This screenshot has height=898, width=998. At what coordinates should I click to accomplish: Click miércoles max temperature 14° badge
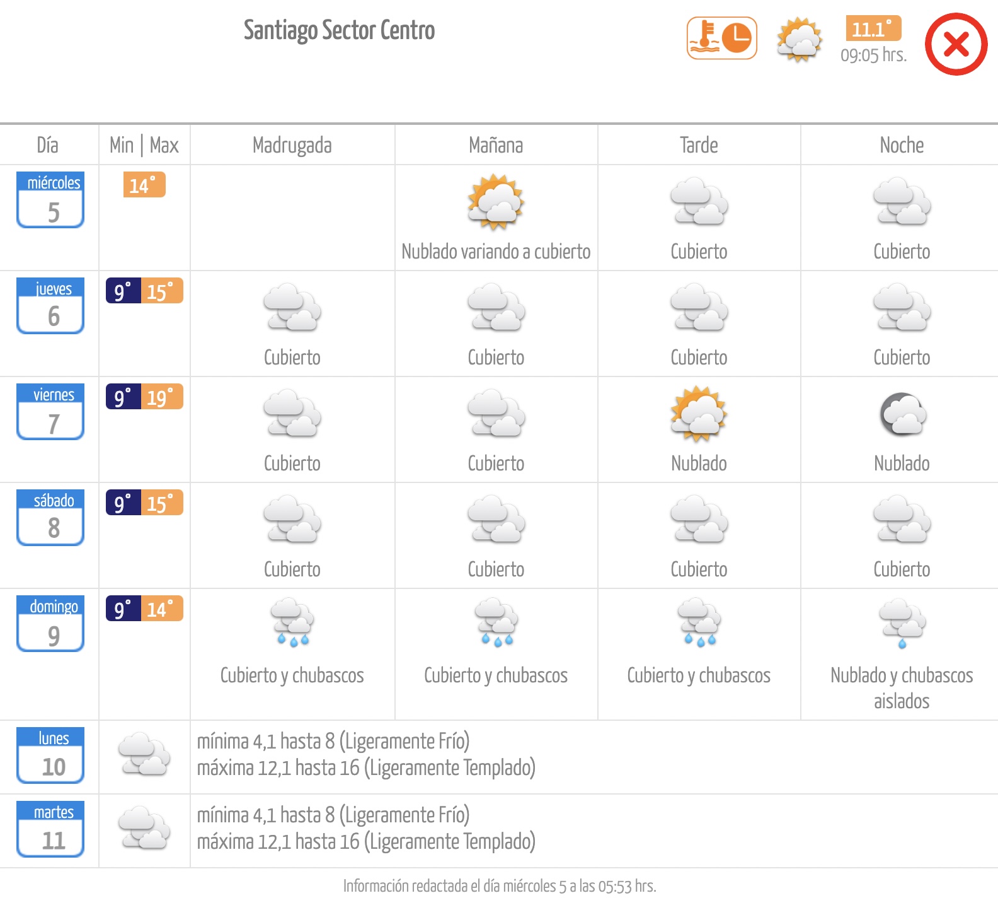click(144, 185)
